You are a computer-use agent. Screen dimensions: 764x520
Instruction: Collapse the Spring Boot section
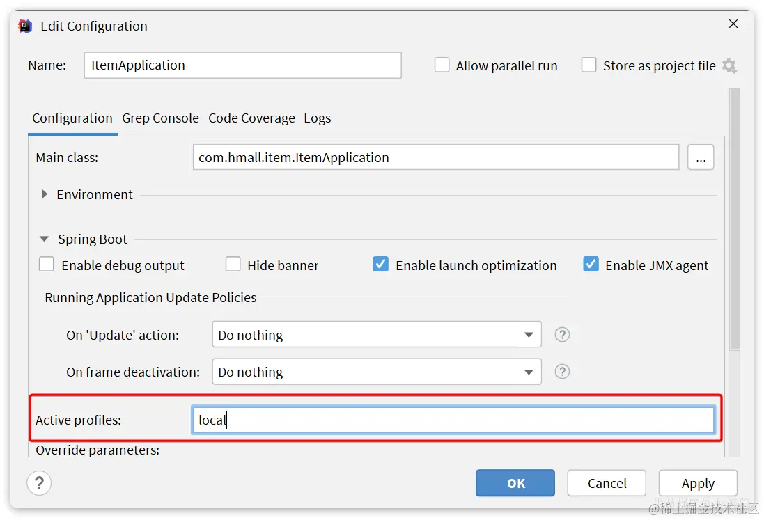[45, 239]
